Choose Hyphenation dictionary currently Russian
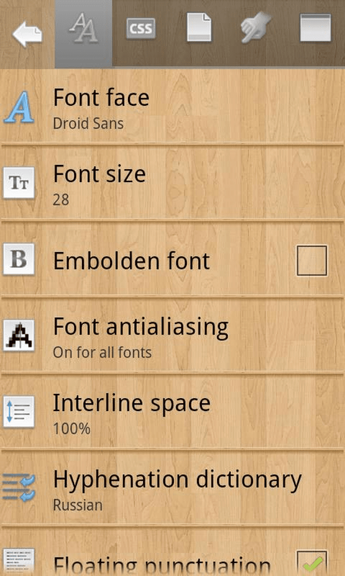Image resolution: width=345 pixels, height=576 pixels. [172, 488]
